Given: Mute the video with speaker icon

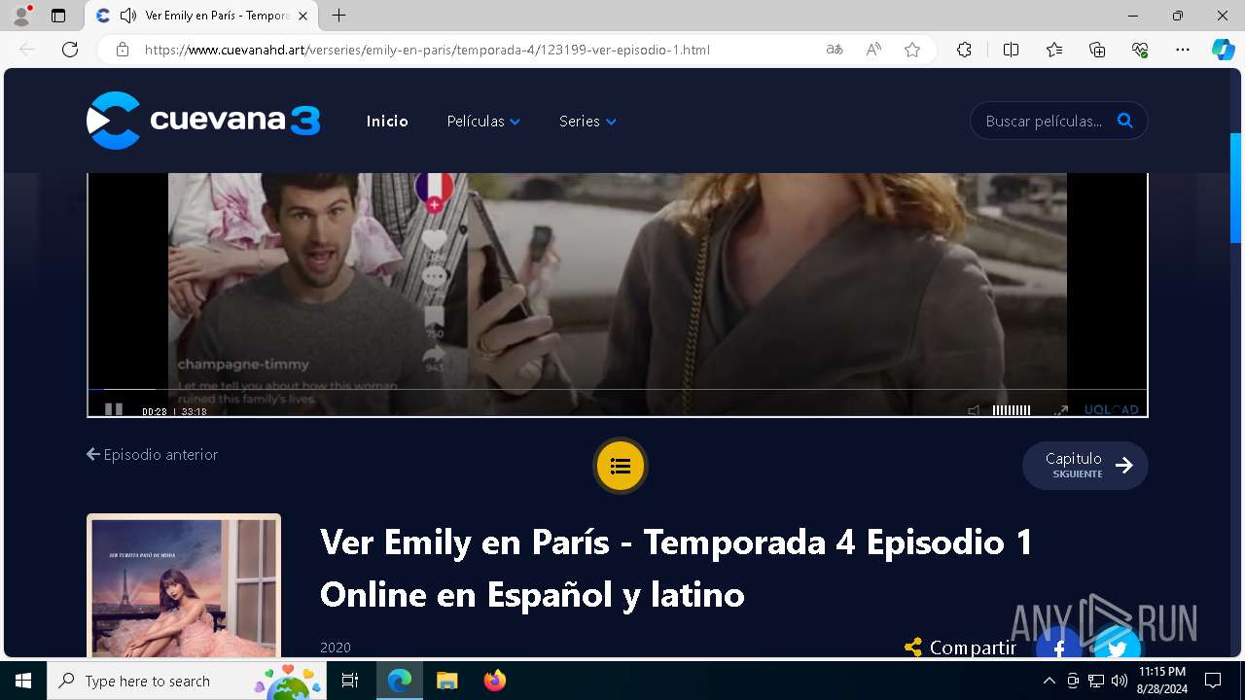Looking at the screenshot, I should [x=974, y=410].
